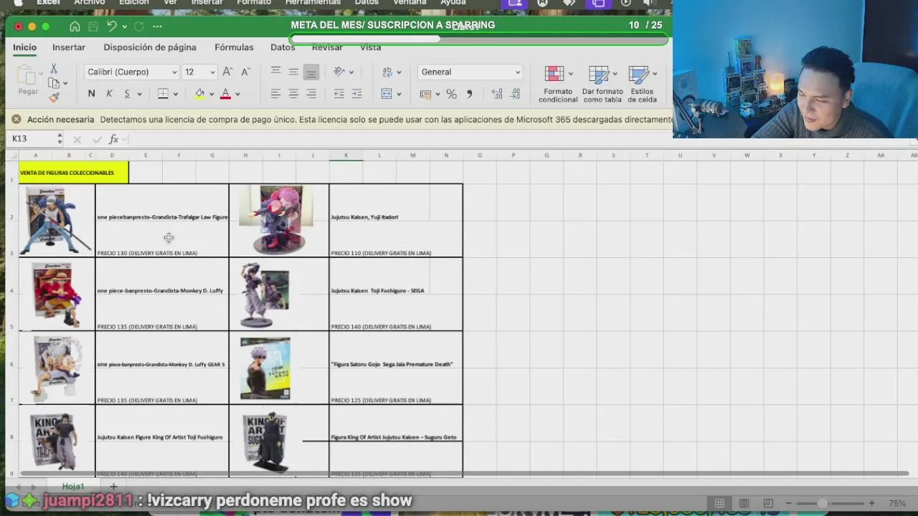918x516 pixels.
Task: Click the Undo arrow icon
Action: [112, 27]
